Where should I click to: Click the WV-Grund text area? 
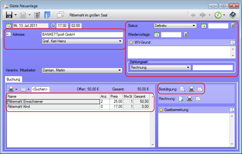coord(179,52)
